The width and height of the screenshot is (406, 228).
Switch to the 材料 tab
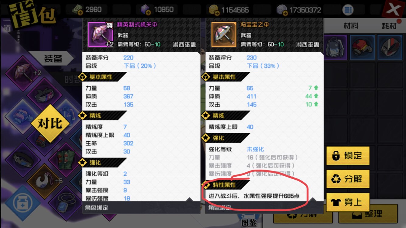(x=351, y=26)
